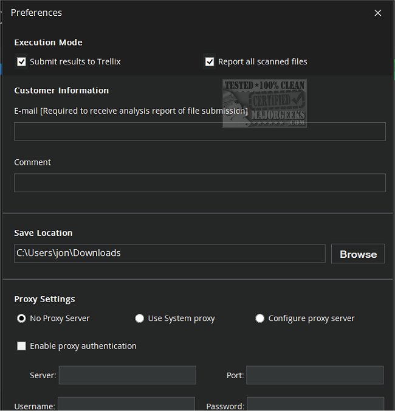The height and width of the screenshot is (411, 395).
Task: Choose Use System proxy radio button
Action: pos(140,318)
